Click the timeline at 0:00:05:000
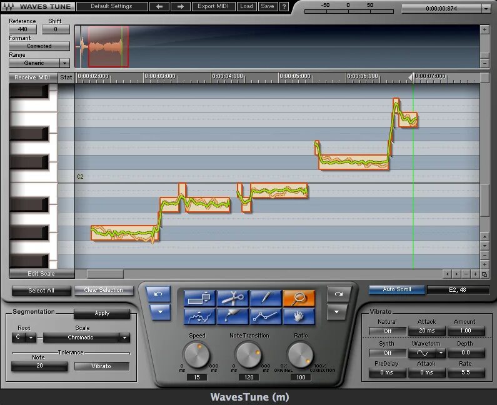Screen dimensions: 497x405 [x=295, y=76]
